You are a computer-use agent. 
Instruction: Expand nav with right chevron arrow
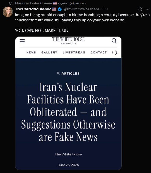[x=116, y=53]
